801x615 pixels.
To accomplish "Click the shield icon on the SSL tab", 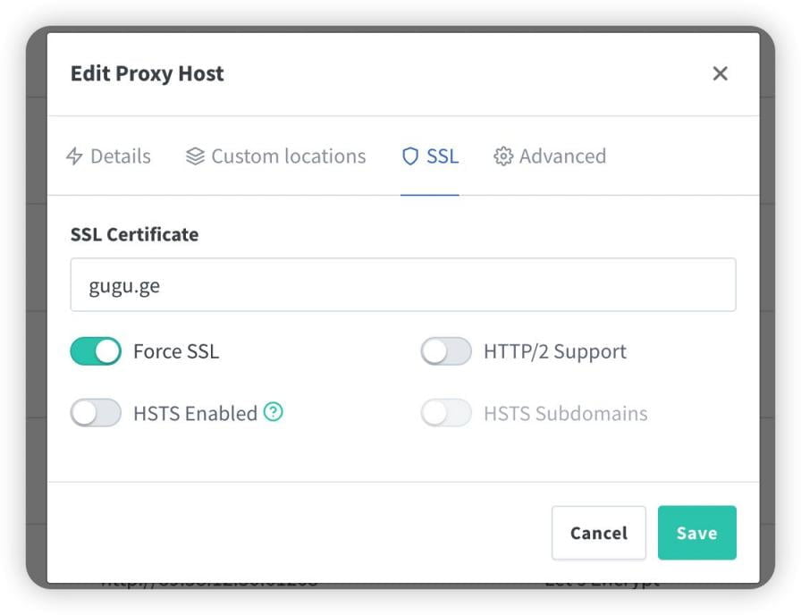I will pyautogui.click(x=410, y=156).
